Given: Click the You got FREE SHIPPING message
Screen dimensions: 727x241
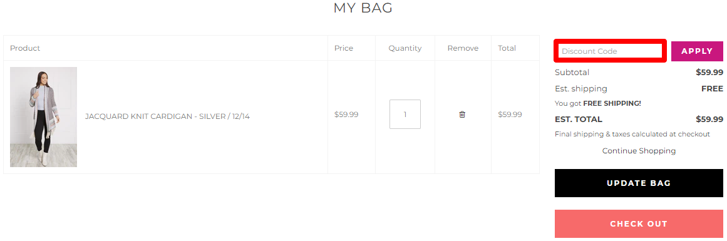Looking at the screenshot, I should click(598, 103).
